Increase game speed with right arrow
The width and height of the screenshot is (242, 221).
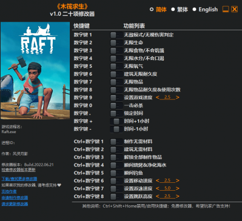pos(178,97)
